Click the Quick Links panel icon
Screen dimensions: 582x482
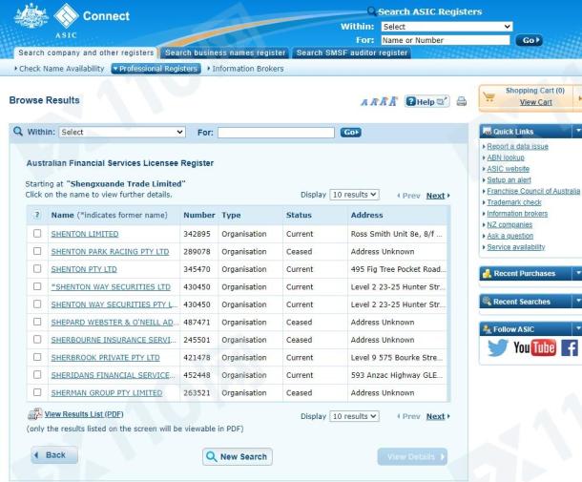(487, 131)
